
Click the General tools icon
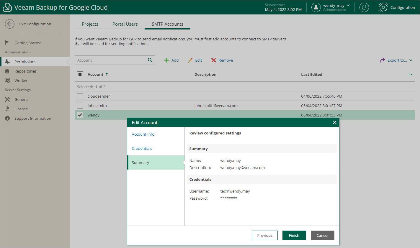[7, 99]
